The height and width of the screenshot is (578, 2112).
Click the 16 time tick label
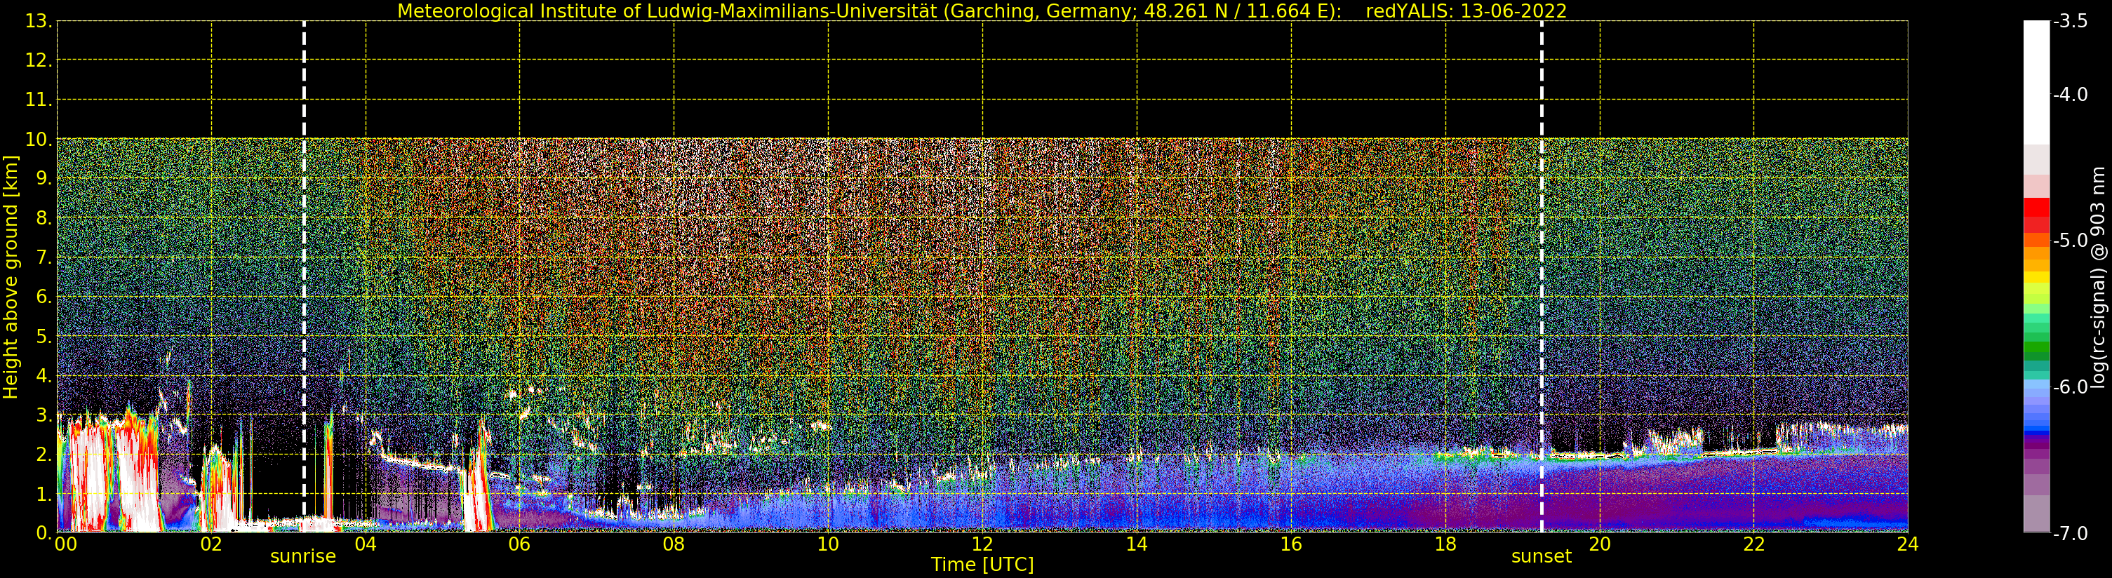click(x=1291, y=544)
